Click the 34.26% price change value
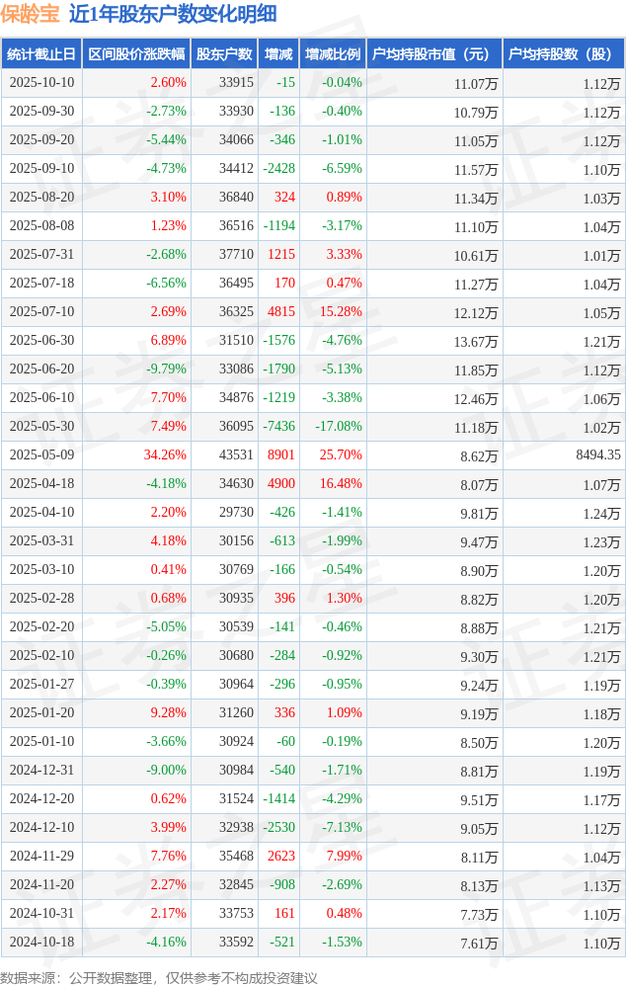The width and height of the screenshot is (626, 987). 165,455
